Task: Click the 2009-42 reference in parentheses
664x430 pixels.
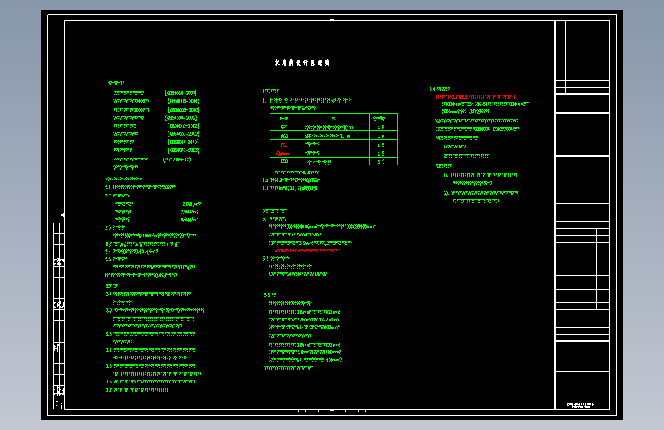Action: (177, 160)
